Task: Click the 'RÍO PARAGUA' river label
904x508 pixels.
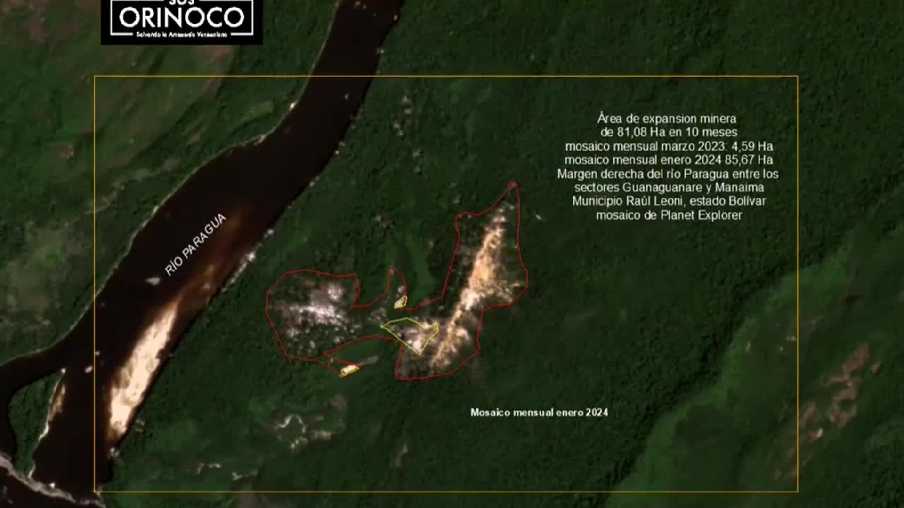Action: tap(195, 245)
